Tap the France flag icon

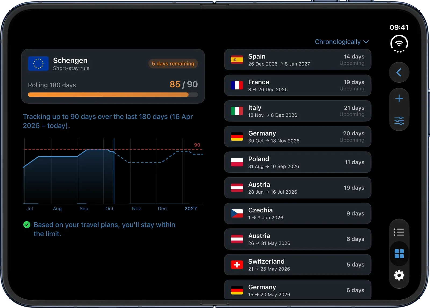(237, 85)
